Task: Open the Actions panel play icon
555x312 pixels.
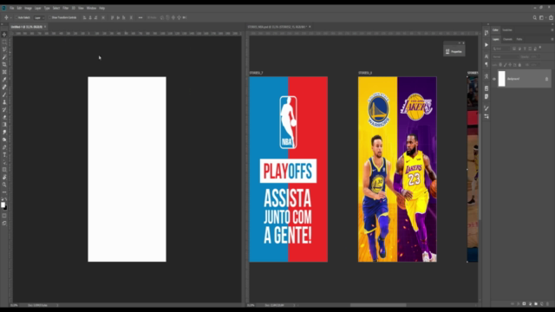Action: click(486, 45)
